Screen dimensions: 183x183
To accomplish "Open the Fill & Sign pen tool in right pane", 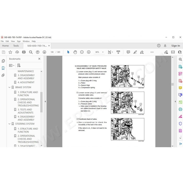I will coord(180,116).
